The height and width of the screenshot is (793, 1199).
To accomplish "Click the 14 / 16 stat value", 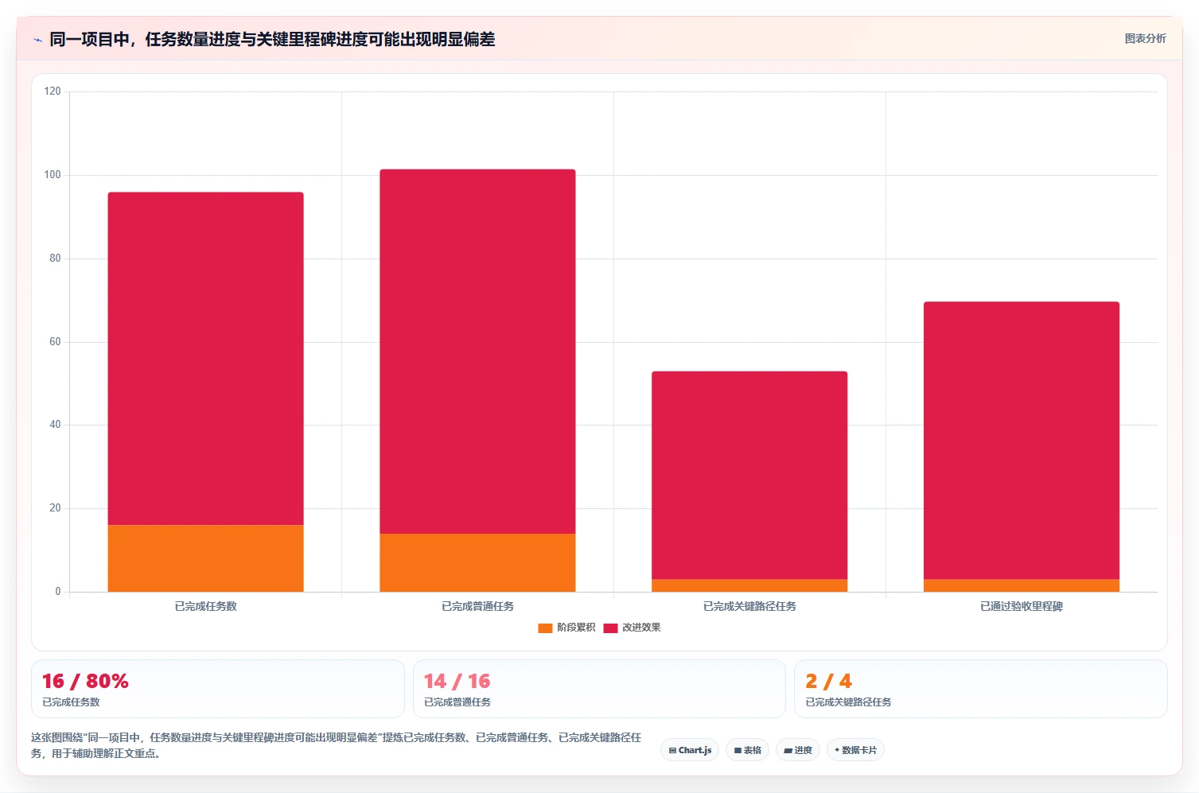I will [457, 682].
